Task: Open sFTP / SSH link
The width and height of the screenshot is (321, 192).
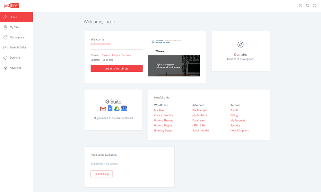Action: 198,126
